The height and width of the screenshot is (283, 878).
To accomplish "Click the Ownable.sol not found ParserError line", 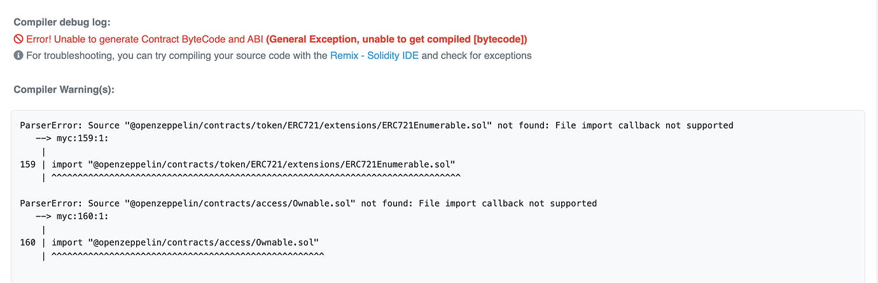I will [309, 204].
